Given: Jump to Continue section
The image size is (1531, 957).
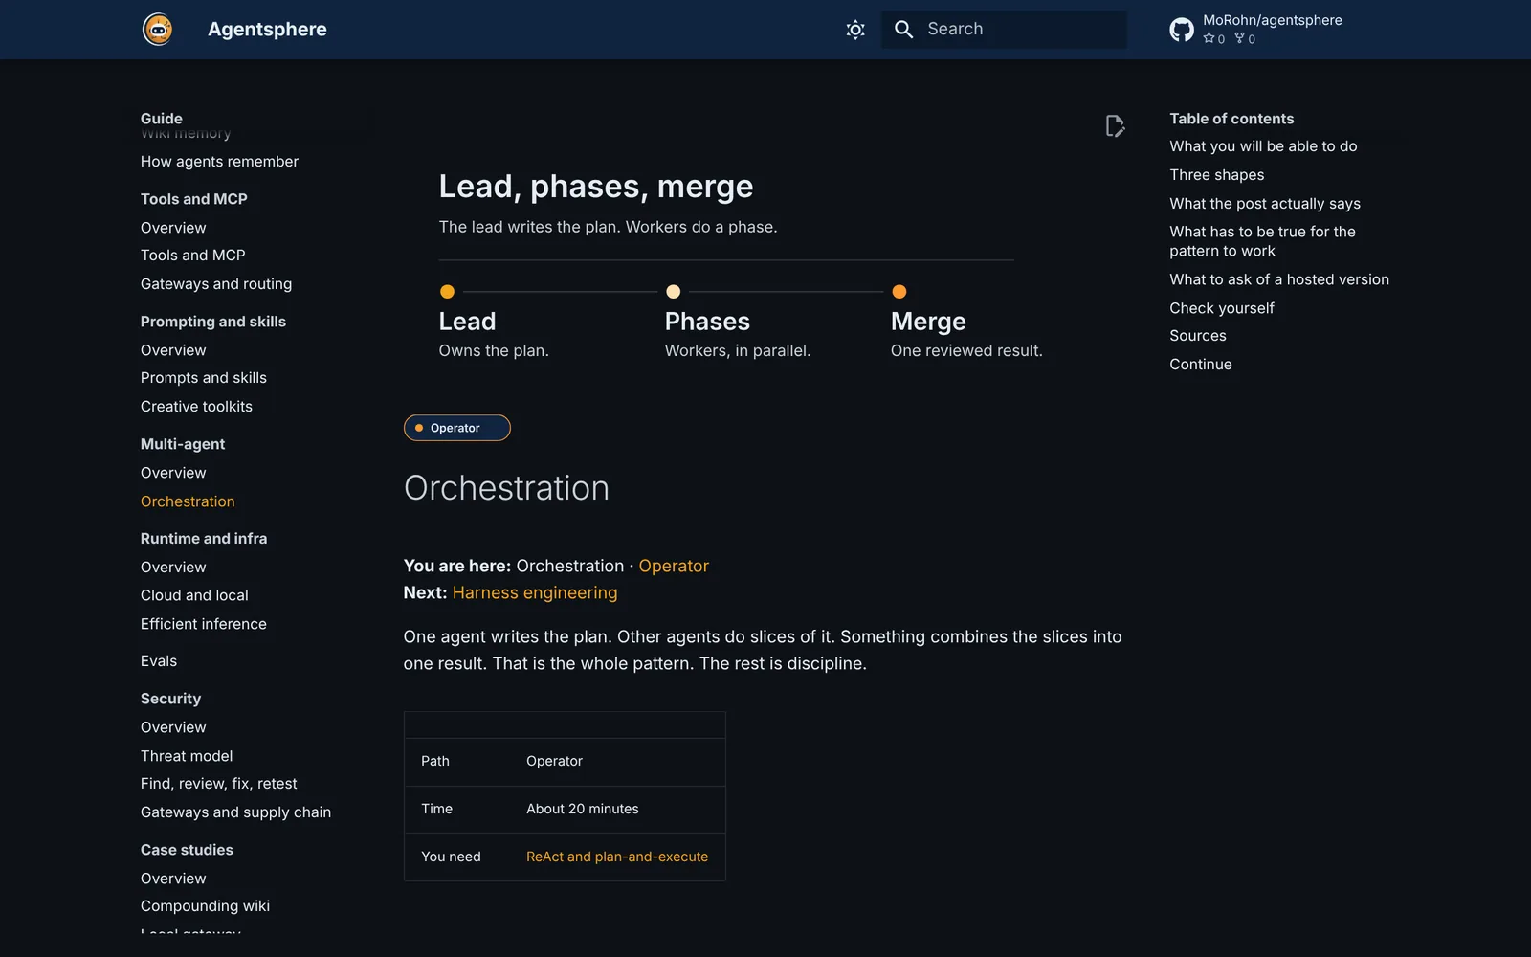Looking at the screenshot, I should [x=1201, y=365].
